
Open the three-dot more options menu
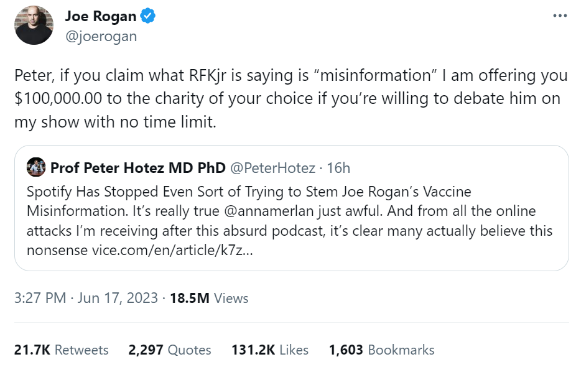[560, 16]
